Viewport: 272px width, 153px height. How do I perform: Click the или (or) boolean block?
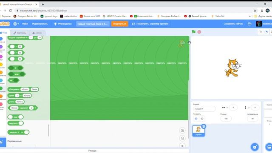[x=17, y=74]
